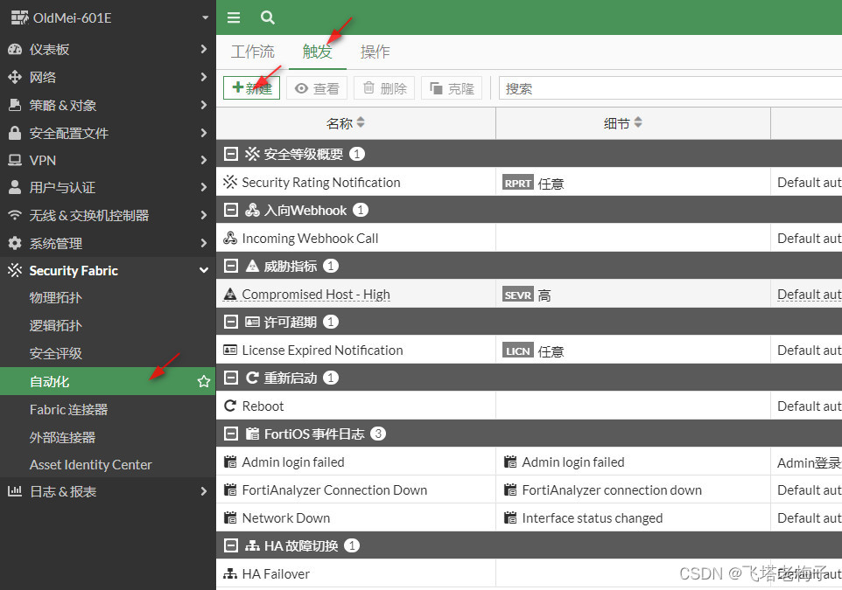
Task: Sort by 细节 column sort arrows
Action: tap(637, 122)
